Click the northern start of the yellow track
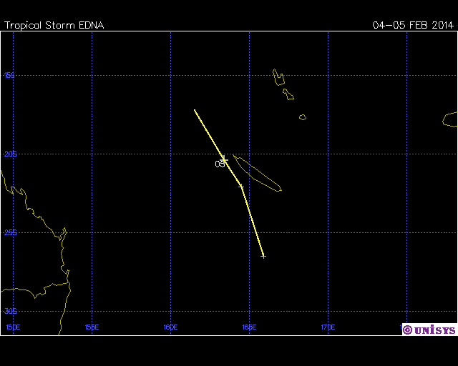The height and width of the screenshot is (366, 458). click(195, 110)
